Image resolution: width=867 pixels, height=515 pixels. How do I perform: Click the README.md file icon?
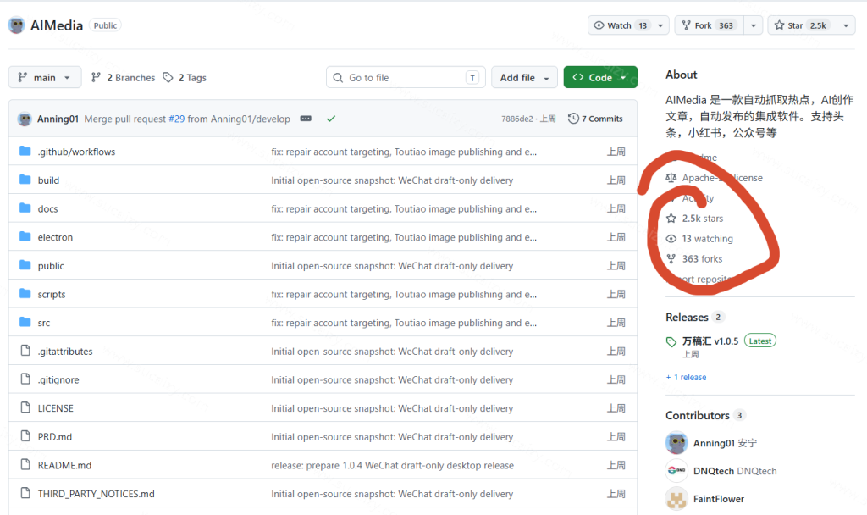(25, 465)
